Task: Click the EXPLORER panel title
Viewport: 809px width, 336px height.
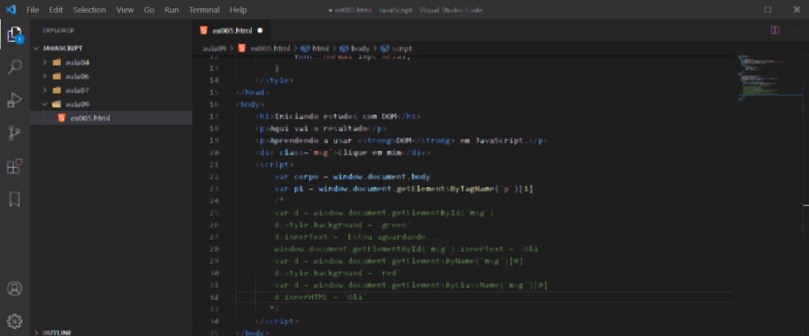Action: coord(58,30)
